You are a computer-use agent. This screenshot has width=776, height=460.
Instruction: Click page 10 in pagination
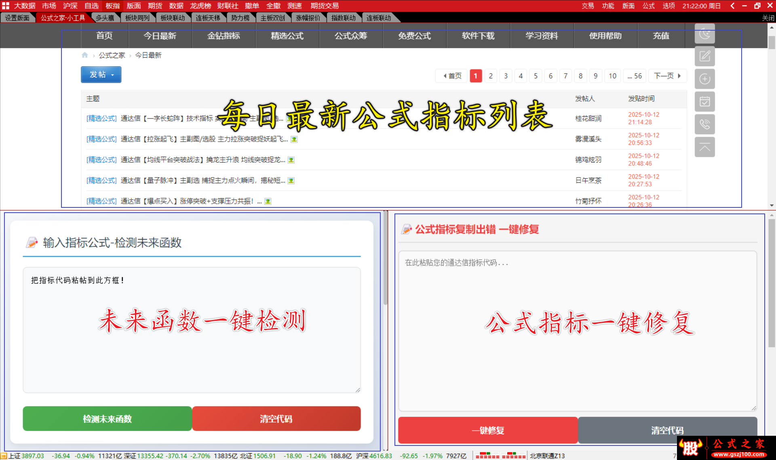click(612, 76)
